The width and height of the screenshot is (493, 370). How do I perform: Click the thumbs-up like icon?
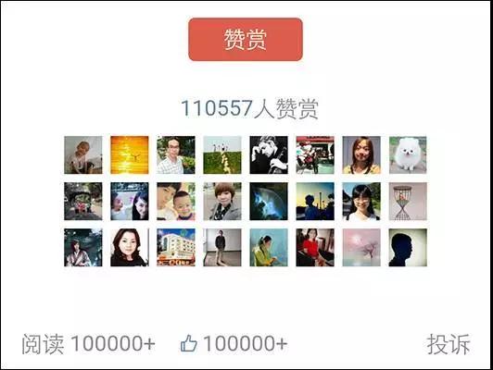[x=189, y=343]
